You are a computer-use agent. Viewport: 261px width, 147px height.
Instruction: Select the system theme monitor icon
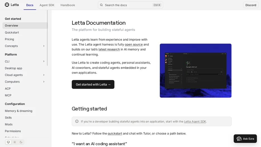8,142
